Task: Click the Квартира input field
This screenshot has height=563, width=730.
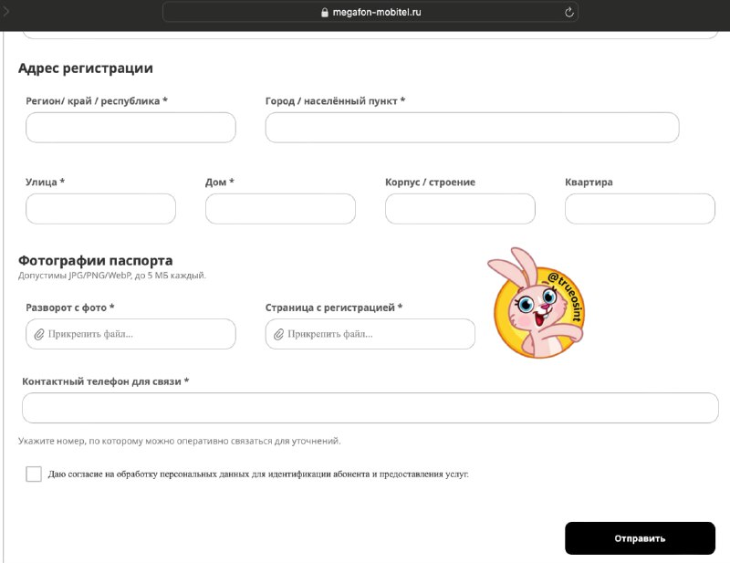Action: point(640,209)
